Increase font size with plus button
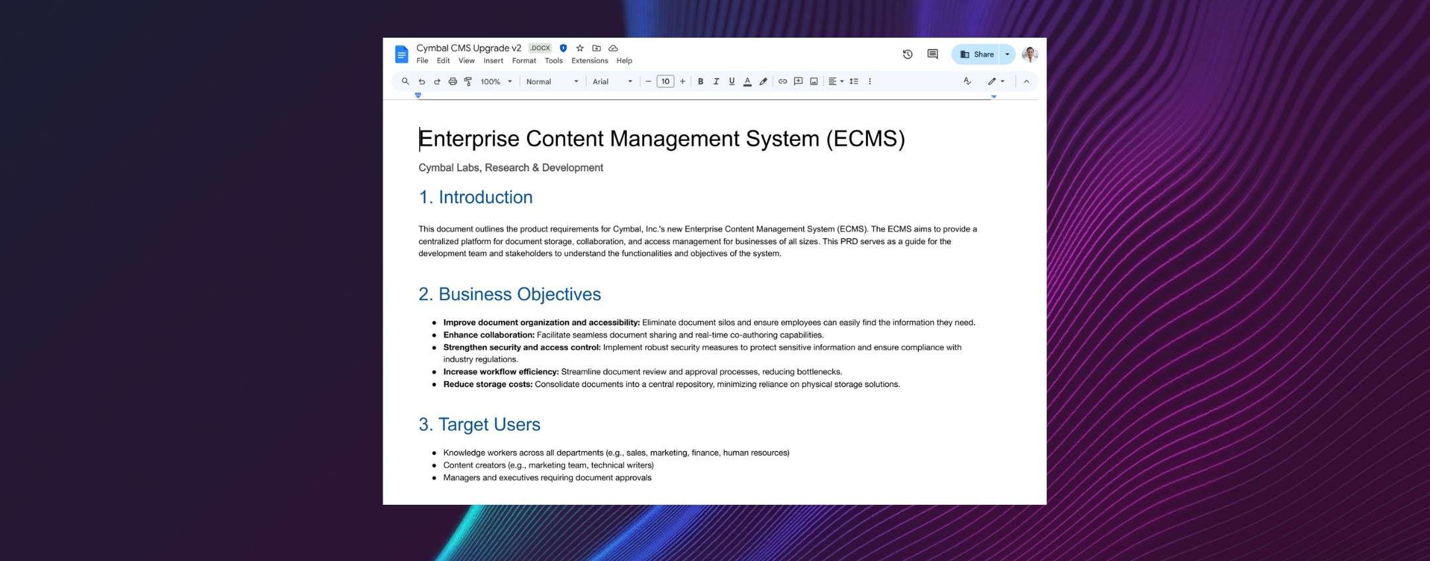 pos(683,81)
